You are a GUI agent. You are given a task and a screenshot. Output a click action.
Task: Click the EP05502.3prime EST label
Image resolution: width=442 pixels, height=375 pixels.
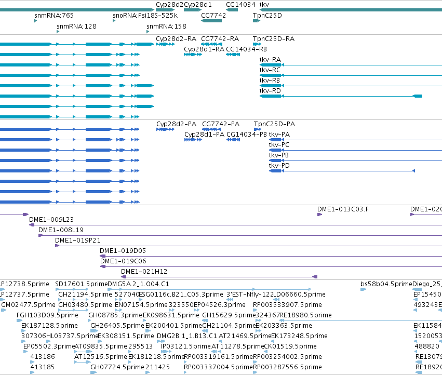coord(49,346)
